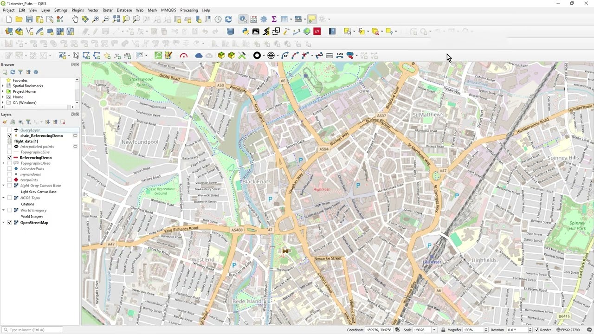Image resolution: width=594 pixels, height=334 pixels.
Task: Toggle the Render checkbox in status bar
Action: [536, 330]
